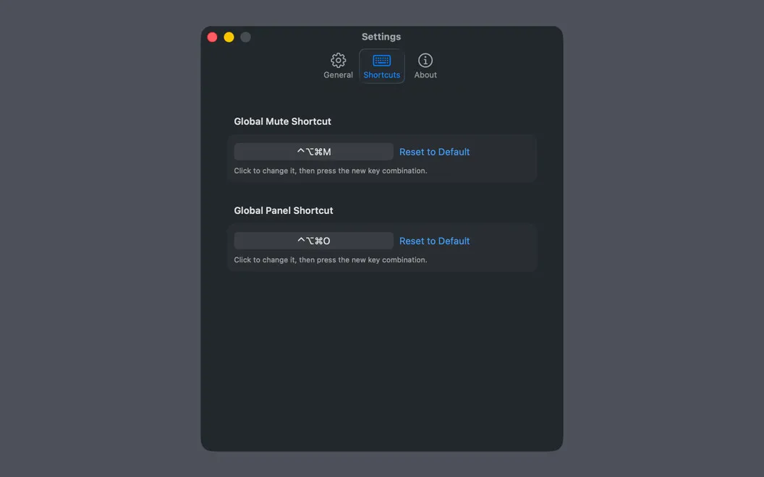Click the Settings window title

pyautogui.click(x=381, y=37)
